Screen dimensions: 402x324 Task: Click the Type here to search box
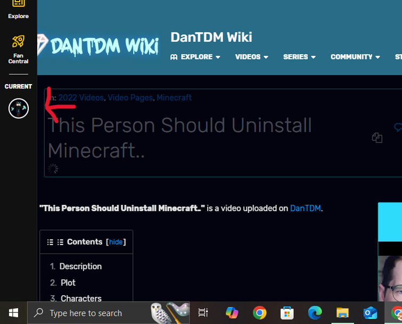(x=108, y=313)
